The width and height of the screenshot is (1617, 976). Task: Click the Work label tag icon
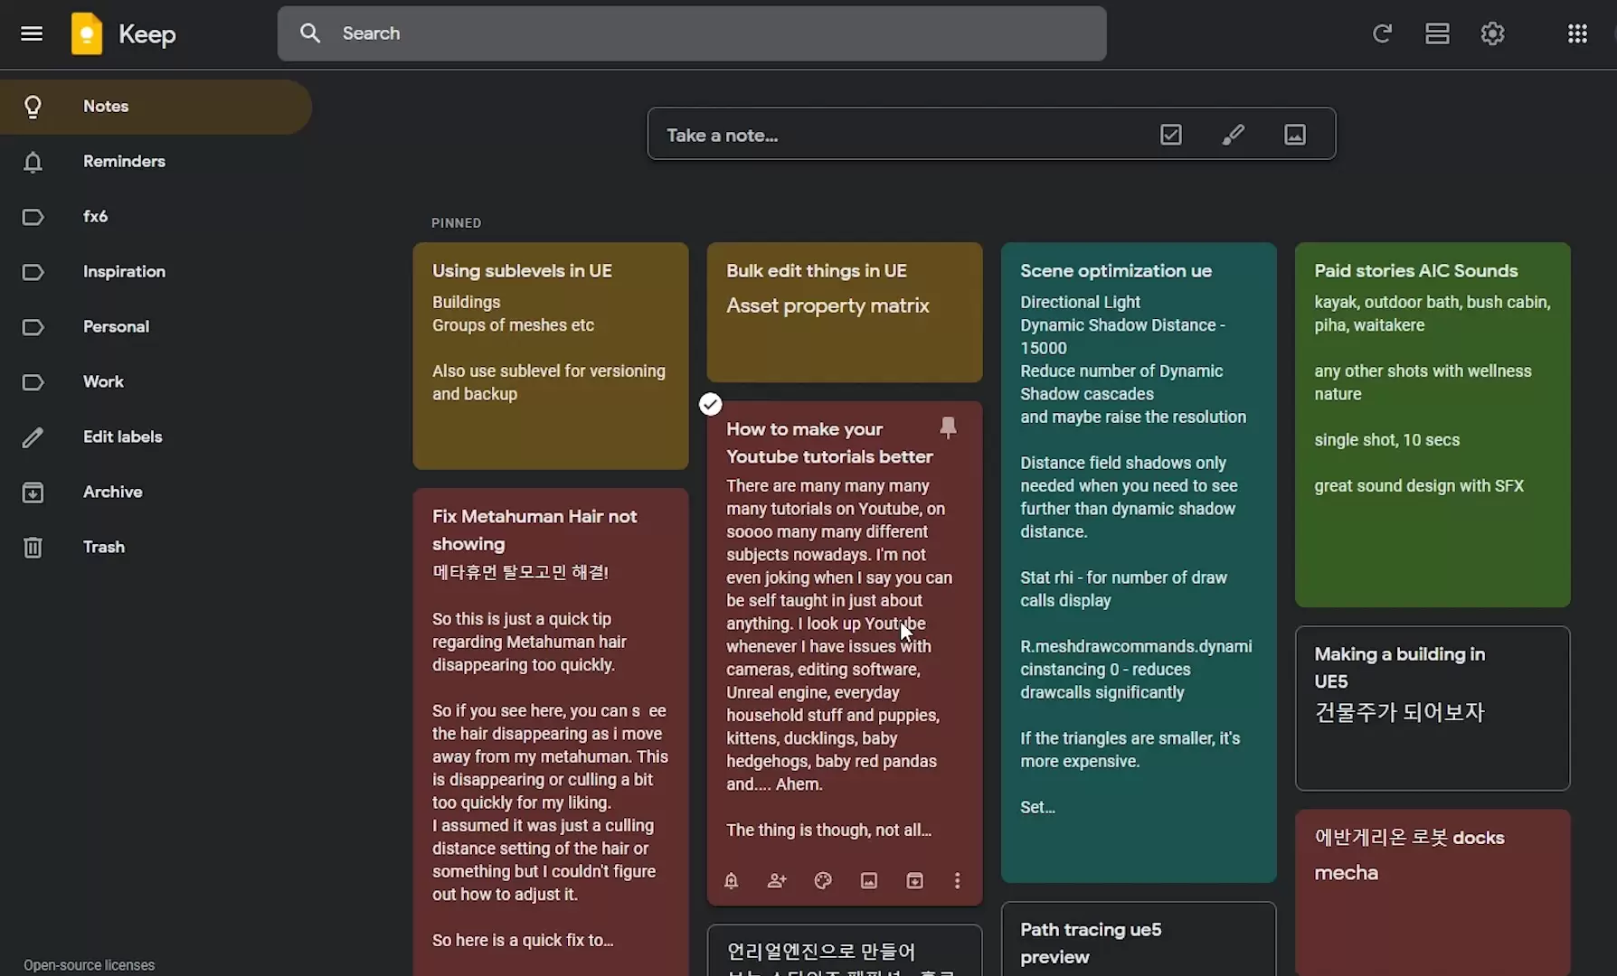click(33, 382)
